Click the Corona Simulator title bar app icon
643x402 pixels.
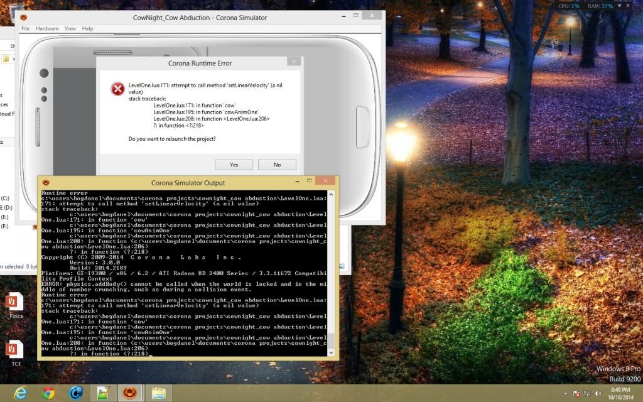(24, 17)
